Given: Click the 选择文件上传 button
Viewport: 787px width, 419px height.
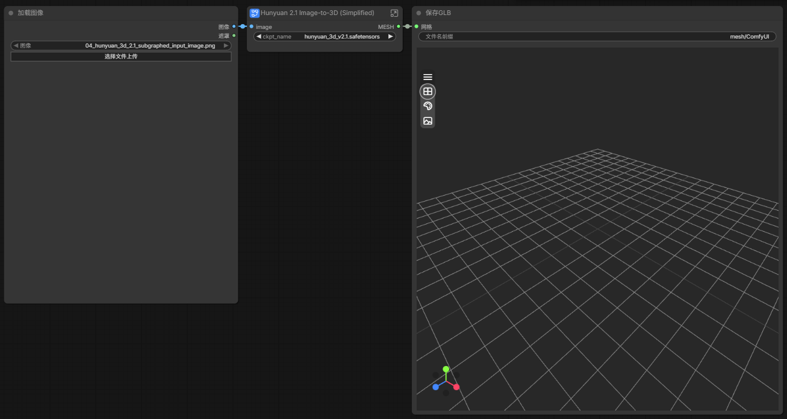Looking at the screenshot, I should [x=121, y=57].
